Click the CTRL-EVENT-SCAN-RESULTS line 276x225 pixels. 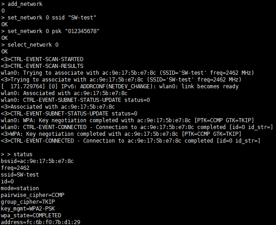tap(42, 66)
